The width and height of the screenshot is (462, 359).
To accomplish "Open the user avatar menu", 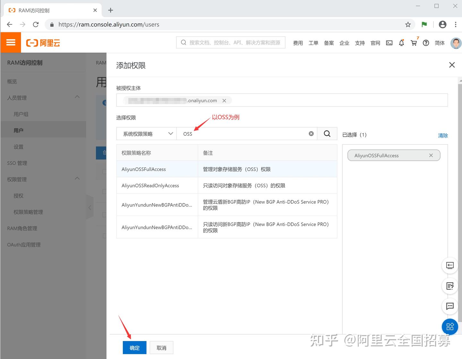I will [456, 43].
